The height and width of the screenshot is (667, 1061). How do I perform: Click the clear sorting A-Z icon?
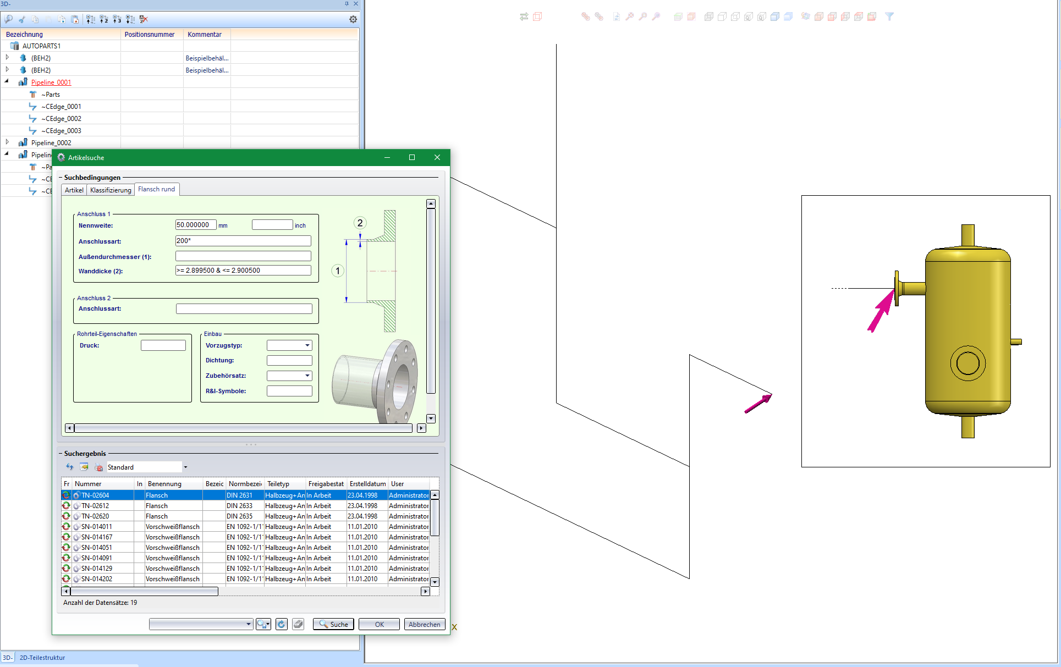[x=144, y=19]
